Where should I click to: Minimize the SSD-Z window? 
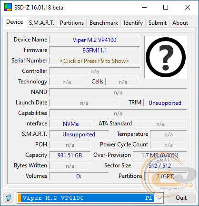(144, 7)
